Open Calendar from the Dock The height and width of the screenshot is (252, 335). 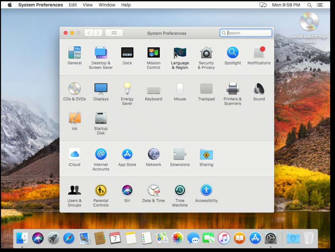pyautogui.click(x=115, y=238)
